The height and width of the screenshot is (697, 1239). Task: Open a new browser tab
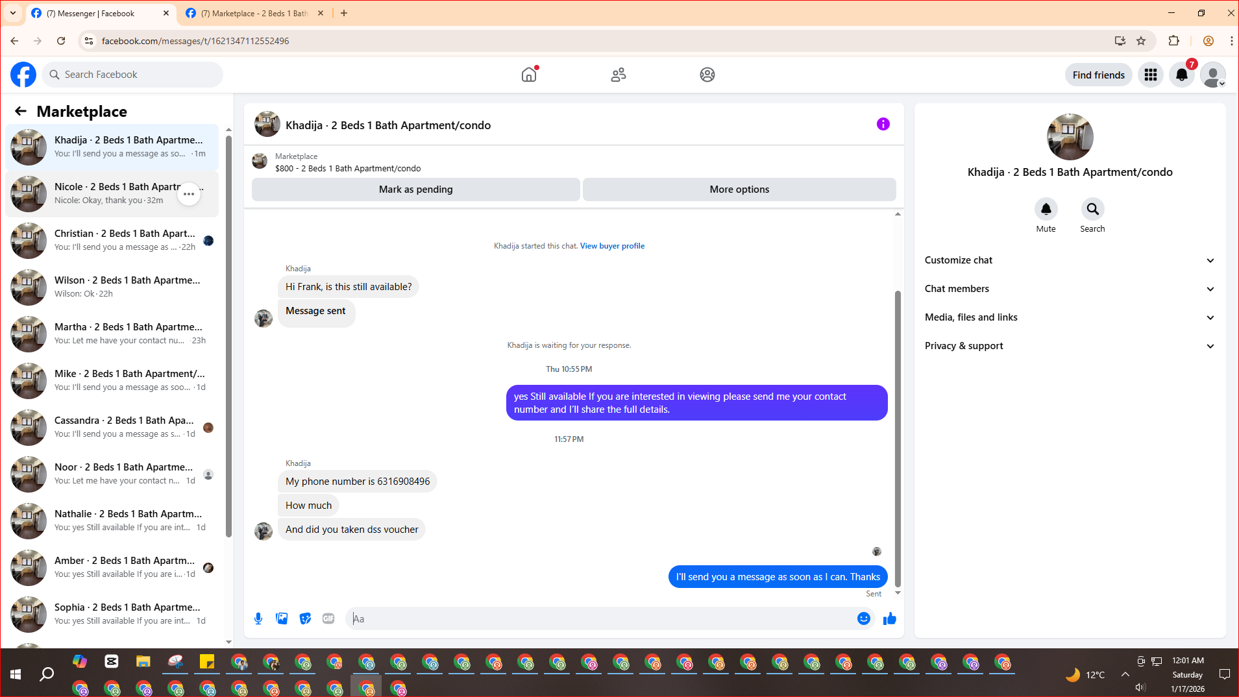pyautogui.click(x=344, y=13)
